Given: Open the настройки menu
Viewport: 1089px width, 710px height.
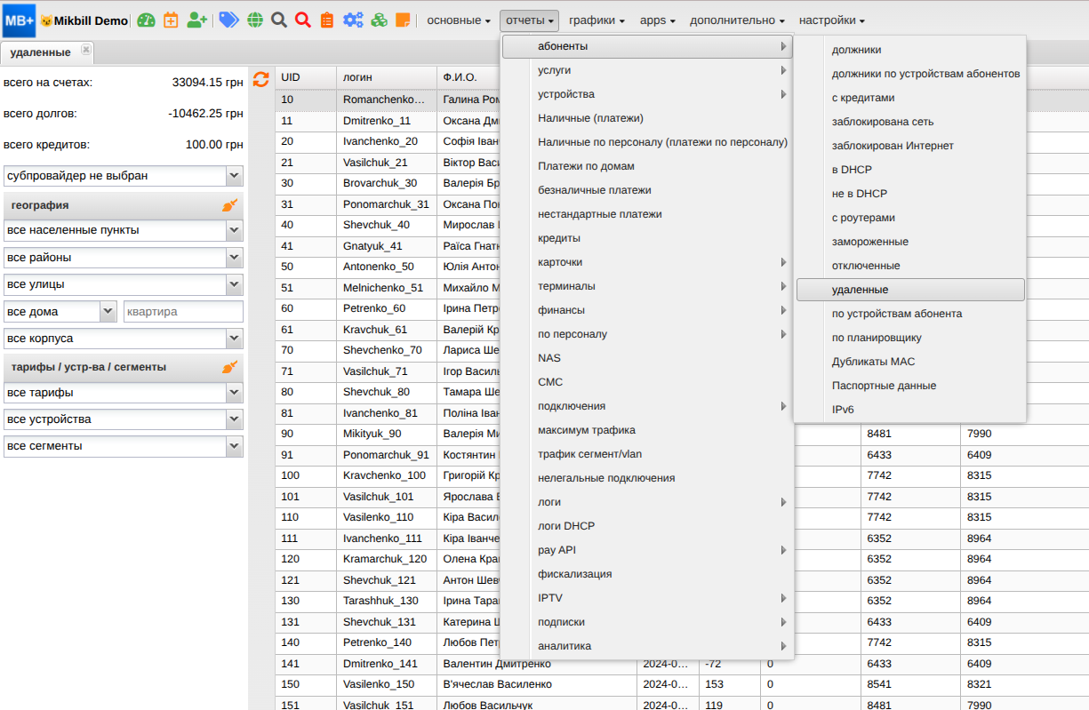Looking at the screenshot, I should 832,20.
